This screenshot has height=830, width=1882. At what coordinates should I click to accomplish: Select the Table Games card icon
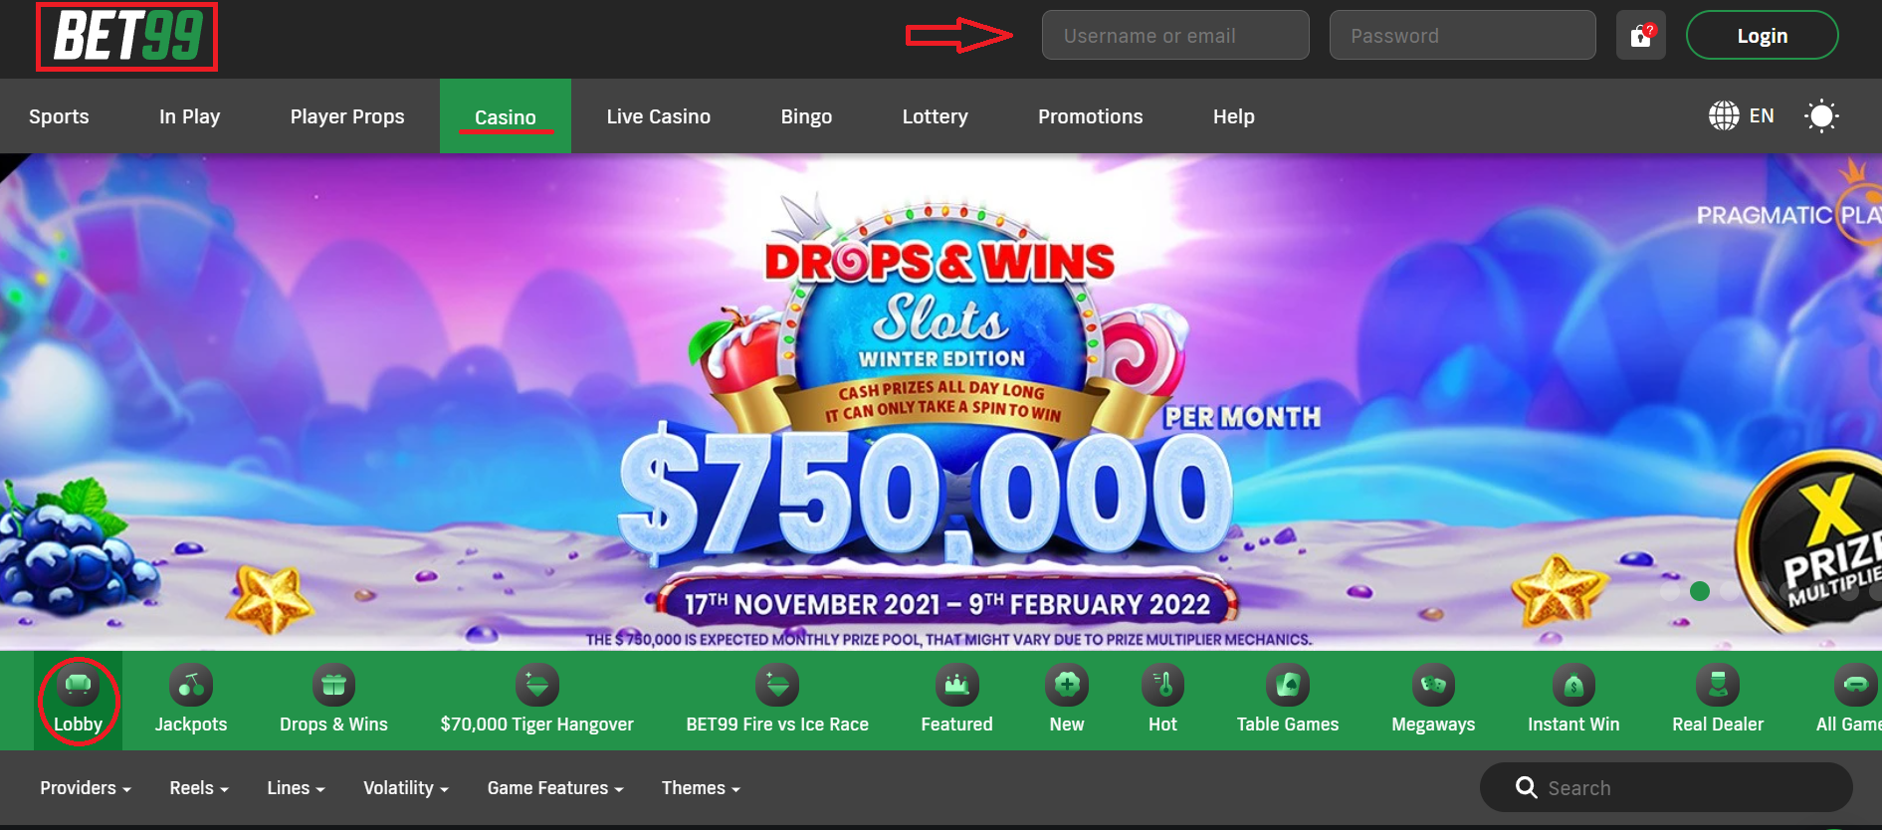[1288, 685]
